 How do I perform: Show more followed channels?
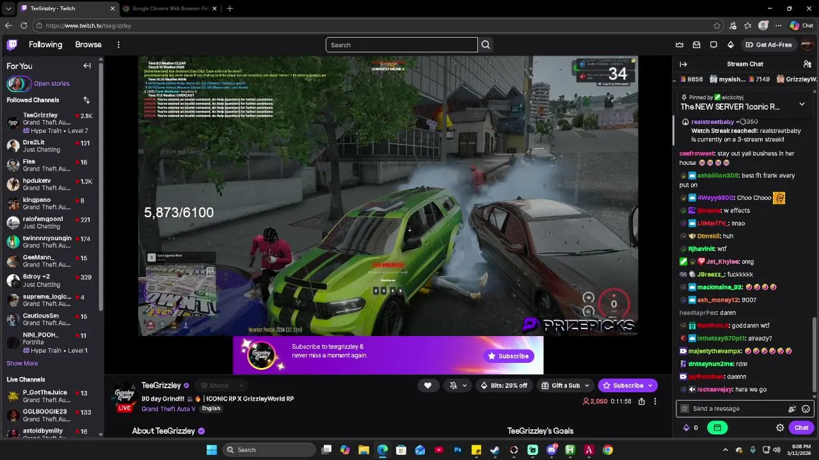(22, 363)
